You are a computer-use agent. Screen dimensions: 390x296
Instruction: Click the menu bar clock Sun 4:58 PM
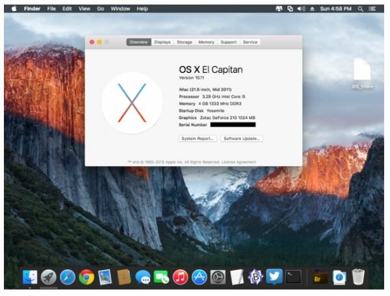336,8
